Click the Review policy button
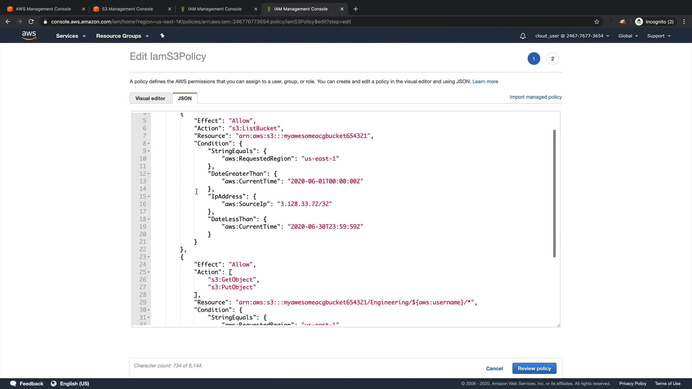Image resolution: width=692 pixels, height=389 pixels. [534, 368]
